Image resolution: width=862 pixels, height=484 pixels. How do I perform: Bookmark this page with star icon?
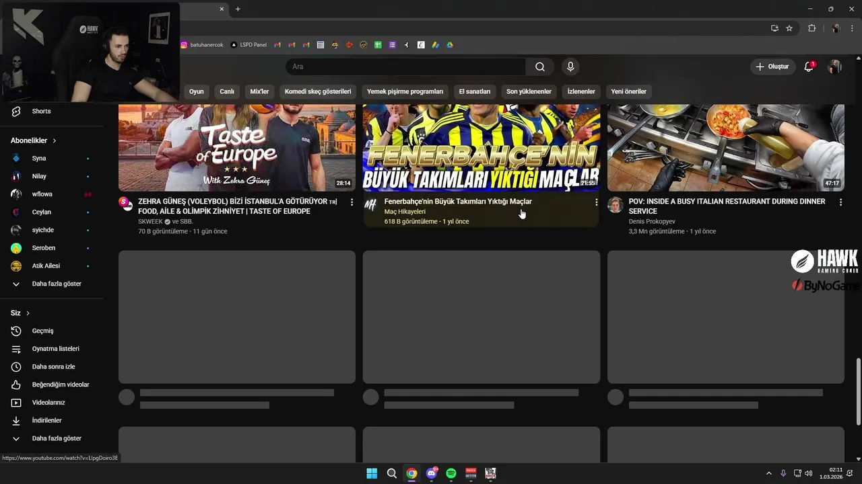[789, 28]
